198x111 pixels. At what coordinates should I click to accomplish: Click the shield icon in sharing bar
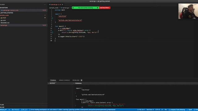(x=97, y=8)
